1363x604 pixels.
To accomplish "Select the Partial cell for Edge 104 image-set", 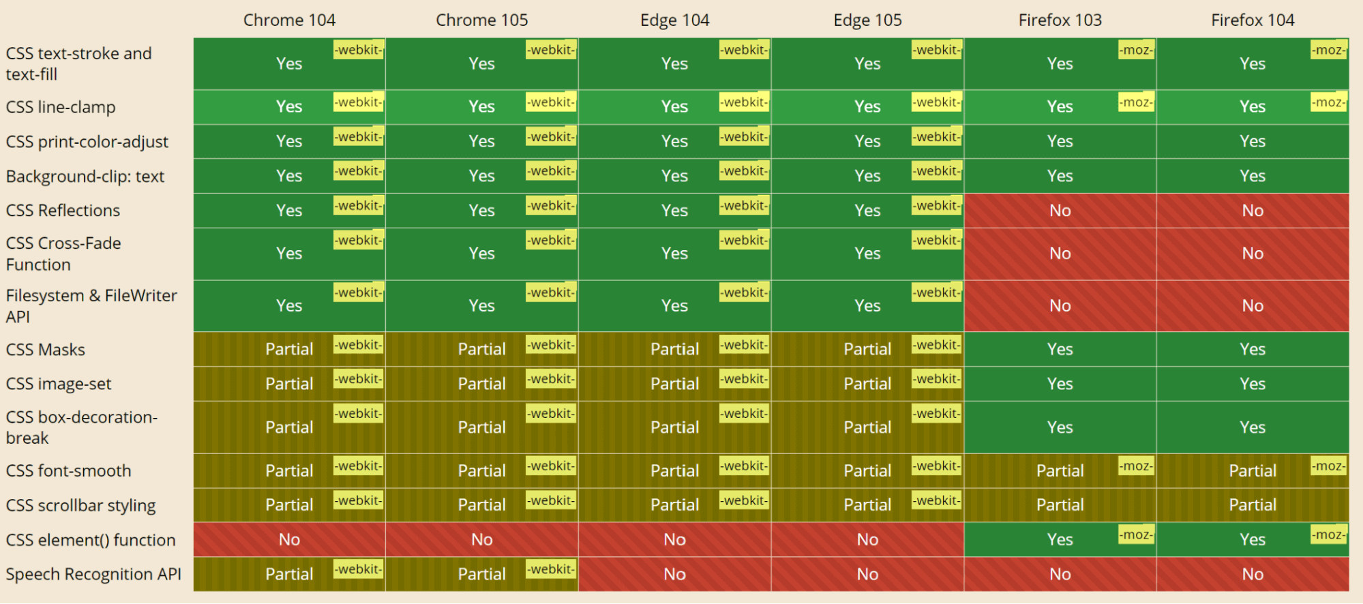I will pyautogui.click(x=675, y=384).
